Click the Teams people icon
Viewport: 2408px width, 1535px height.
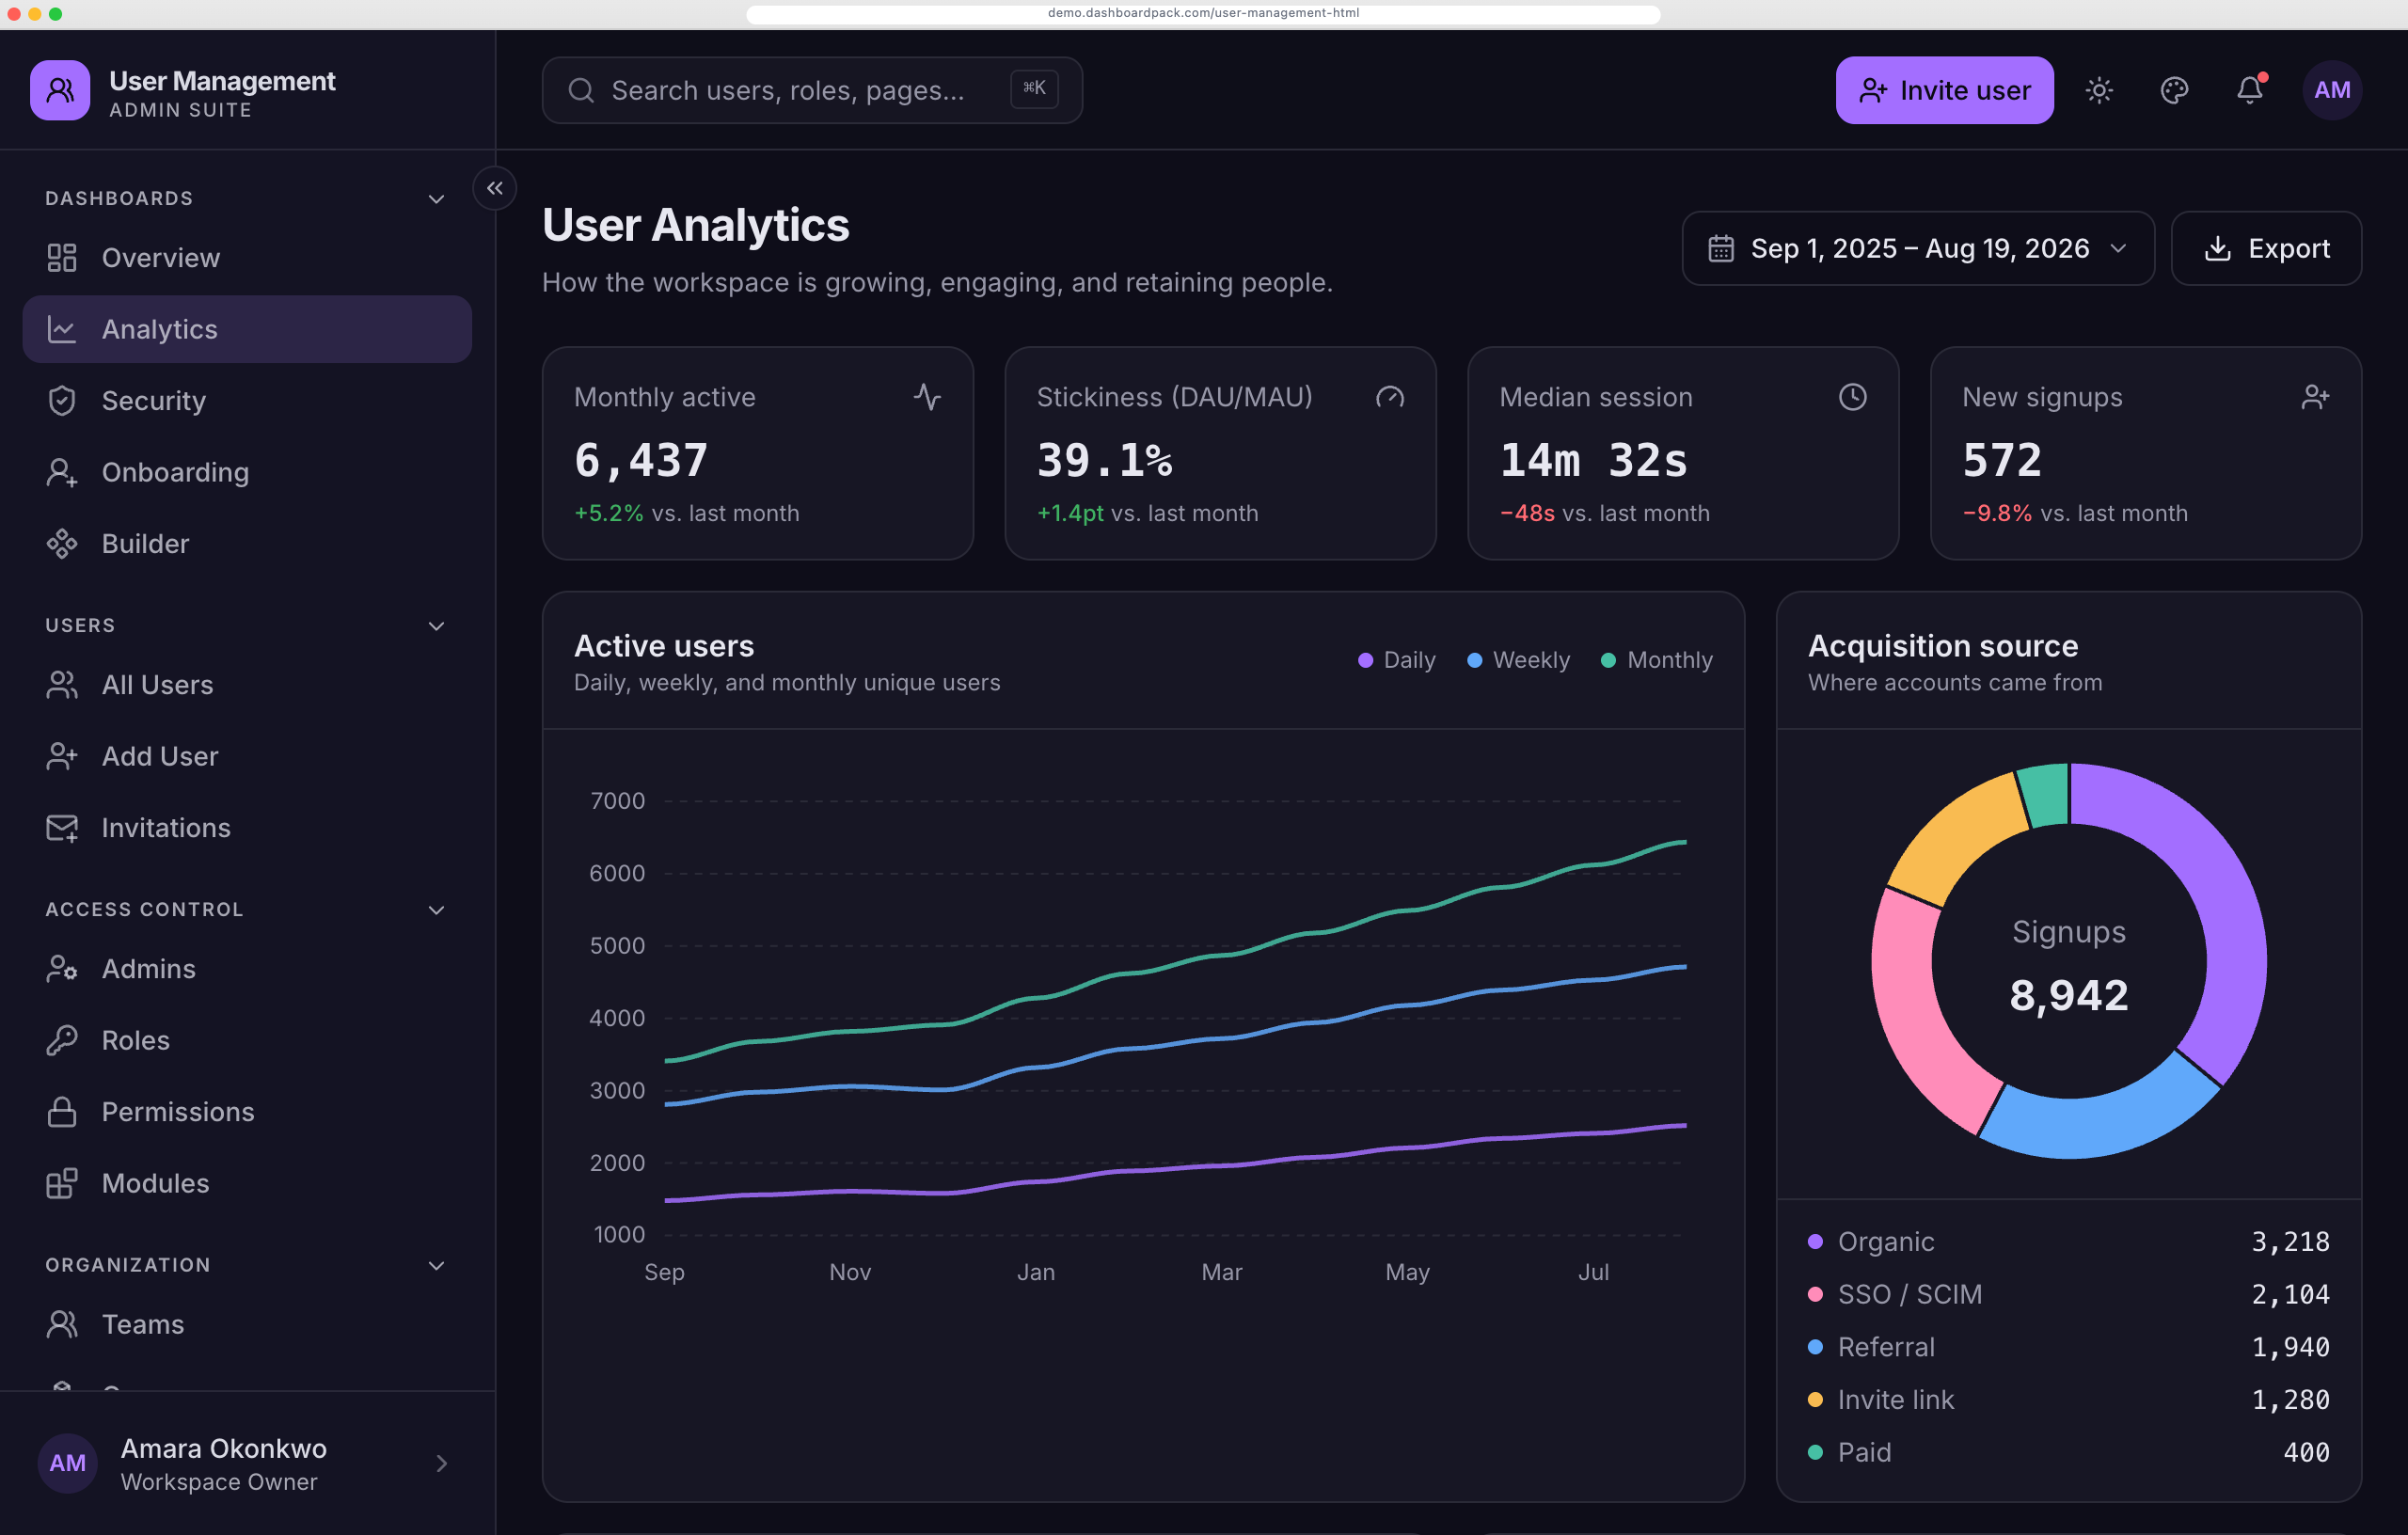point(62,1324)
